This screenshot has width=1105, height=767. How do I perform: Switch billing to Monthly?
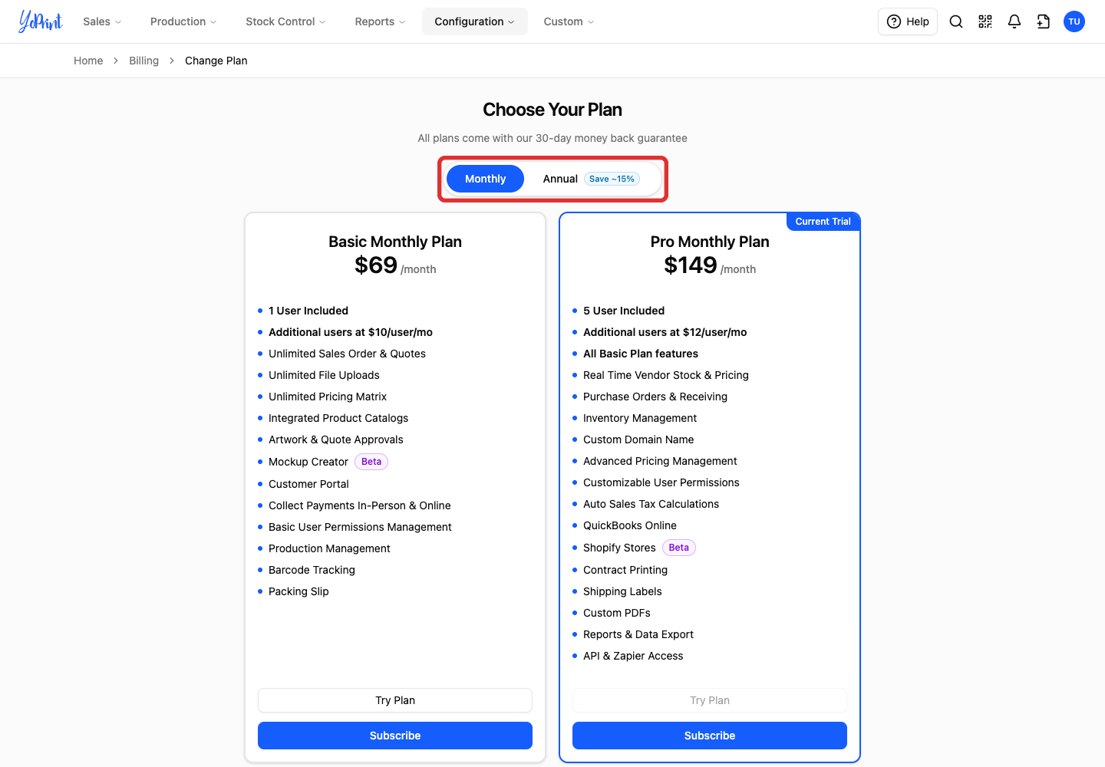[x=485, y=179]
